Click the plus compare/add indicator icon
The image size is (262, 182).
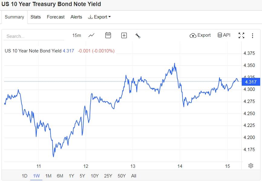click(x=124, y=35)
